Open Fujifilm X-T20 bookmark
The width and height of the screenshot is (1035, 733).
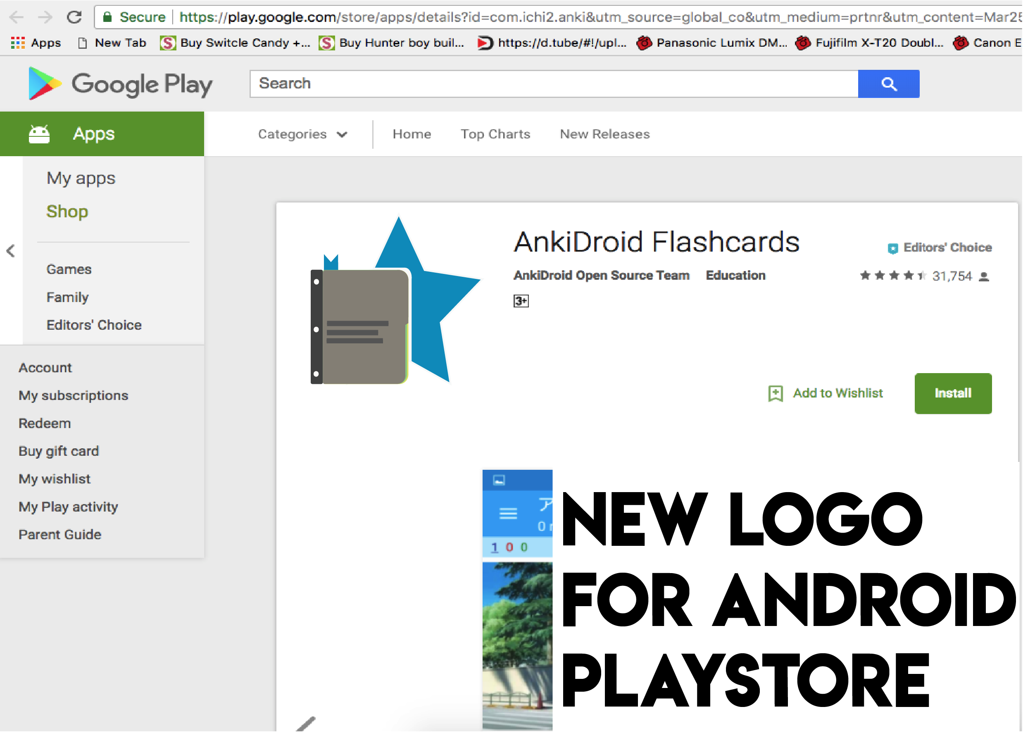coord(870,43)
